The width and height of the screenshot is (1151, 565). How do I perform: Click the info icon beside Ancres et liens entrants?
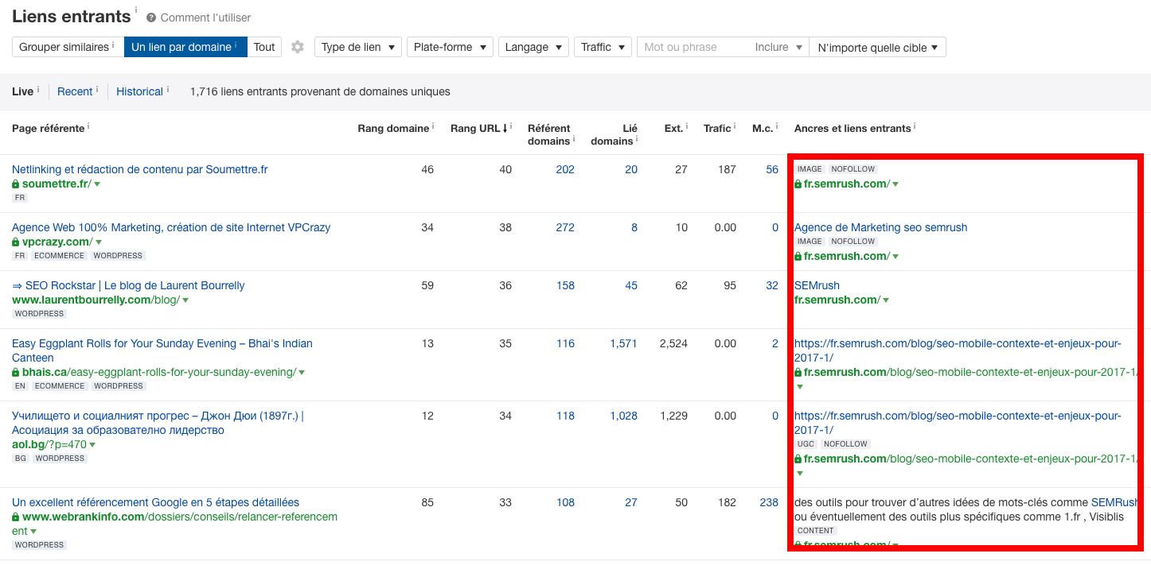[915, 126]
